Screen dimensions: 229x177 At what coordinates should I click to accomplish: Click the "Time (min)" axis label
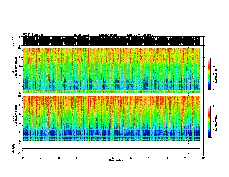[116, 161]
